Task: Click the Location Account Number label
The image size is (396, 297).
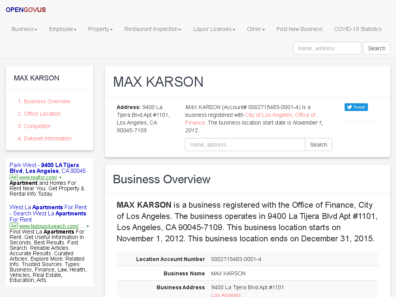Action: 171,259
